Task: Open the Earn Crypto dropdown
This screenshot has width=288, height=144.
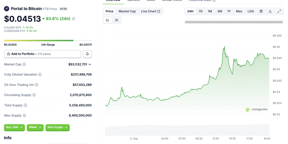Action: point(57,127)
